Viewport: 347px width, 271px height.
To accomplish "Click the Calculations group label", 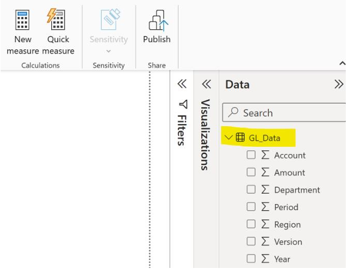I will click(40, 65).
